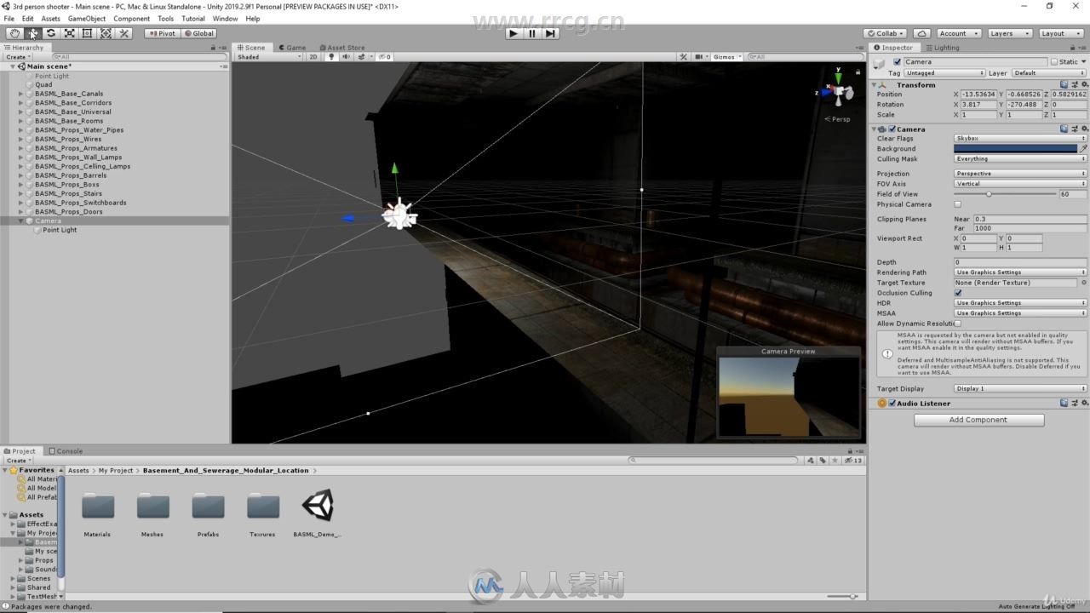Click the Step frame button
This screenshot has width=1090, height=613.
point(551,33)
